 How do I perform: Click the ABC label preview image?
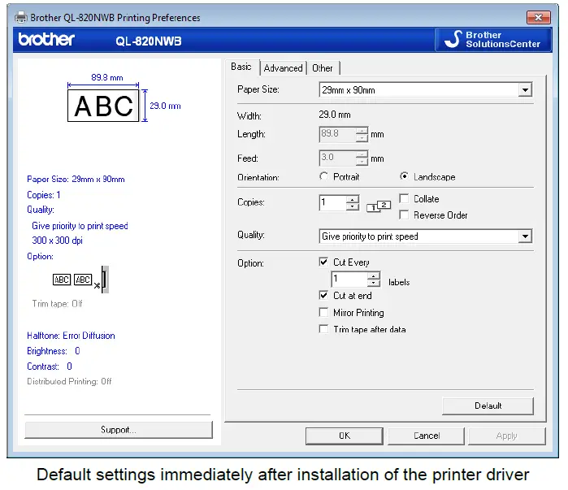(103, 106)
